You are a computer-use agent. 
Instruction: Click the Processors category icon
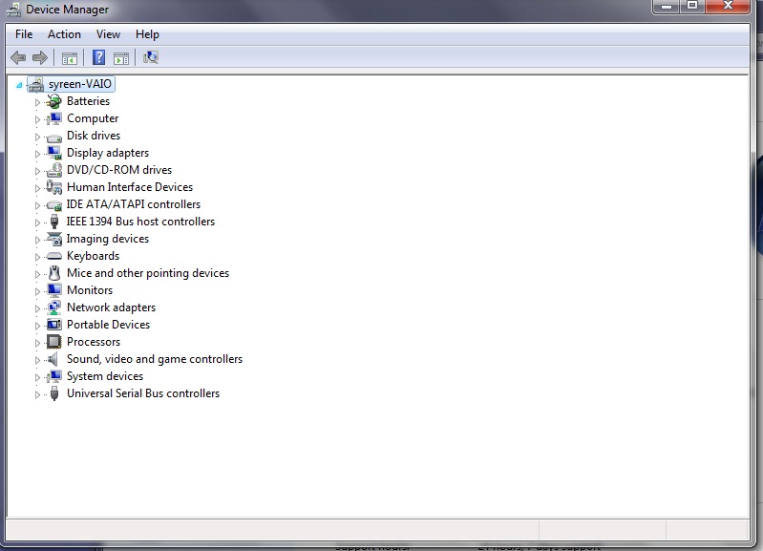click(x=54, y=342)
